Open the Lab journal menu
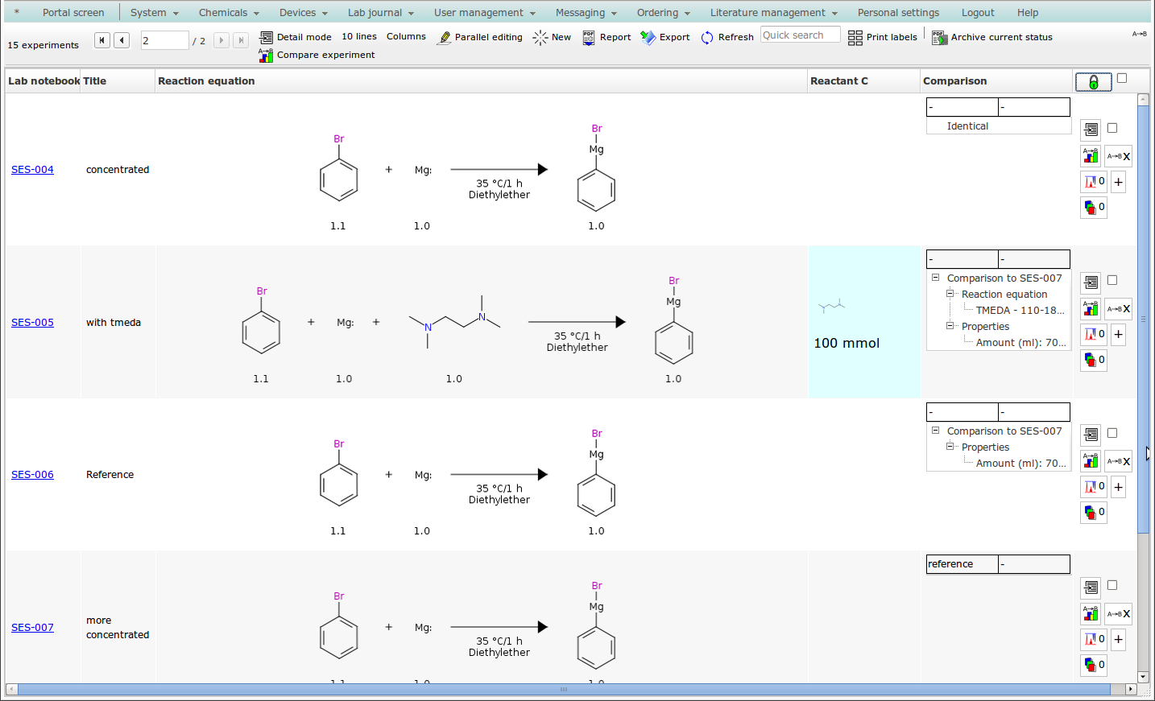This screenshot has height=701, width=1155. pos(380,13)
